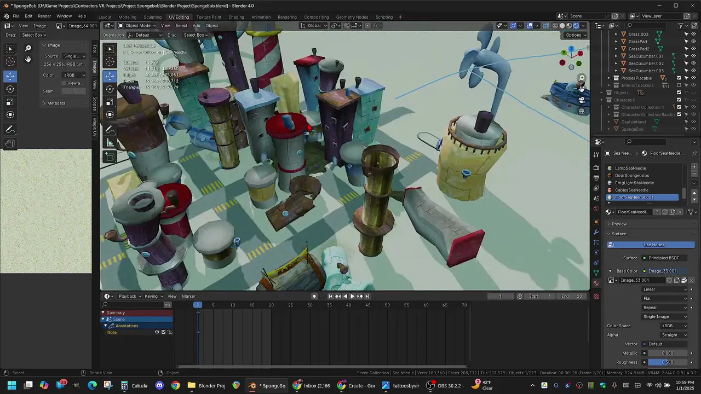Pin the properties editor context
The width and height of the screenshot is (701, 394).
coord(694,153)
